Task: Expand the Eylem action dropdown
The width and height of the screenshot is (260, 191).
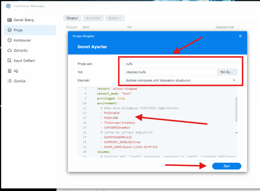Action: (x=115, y=18)
